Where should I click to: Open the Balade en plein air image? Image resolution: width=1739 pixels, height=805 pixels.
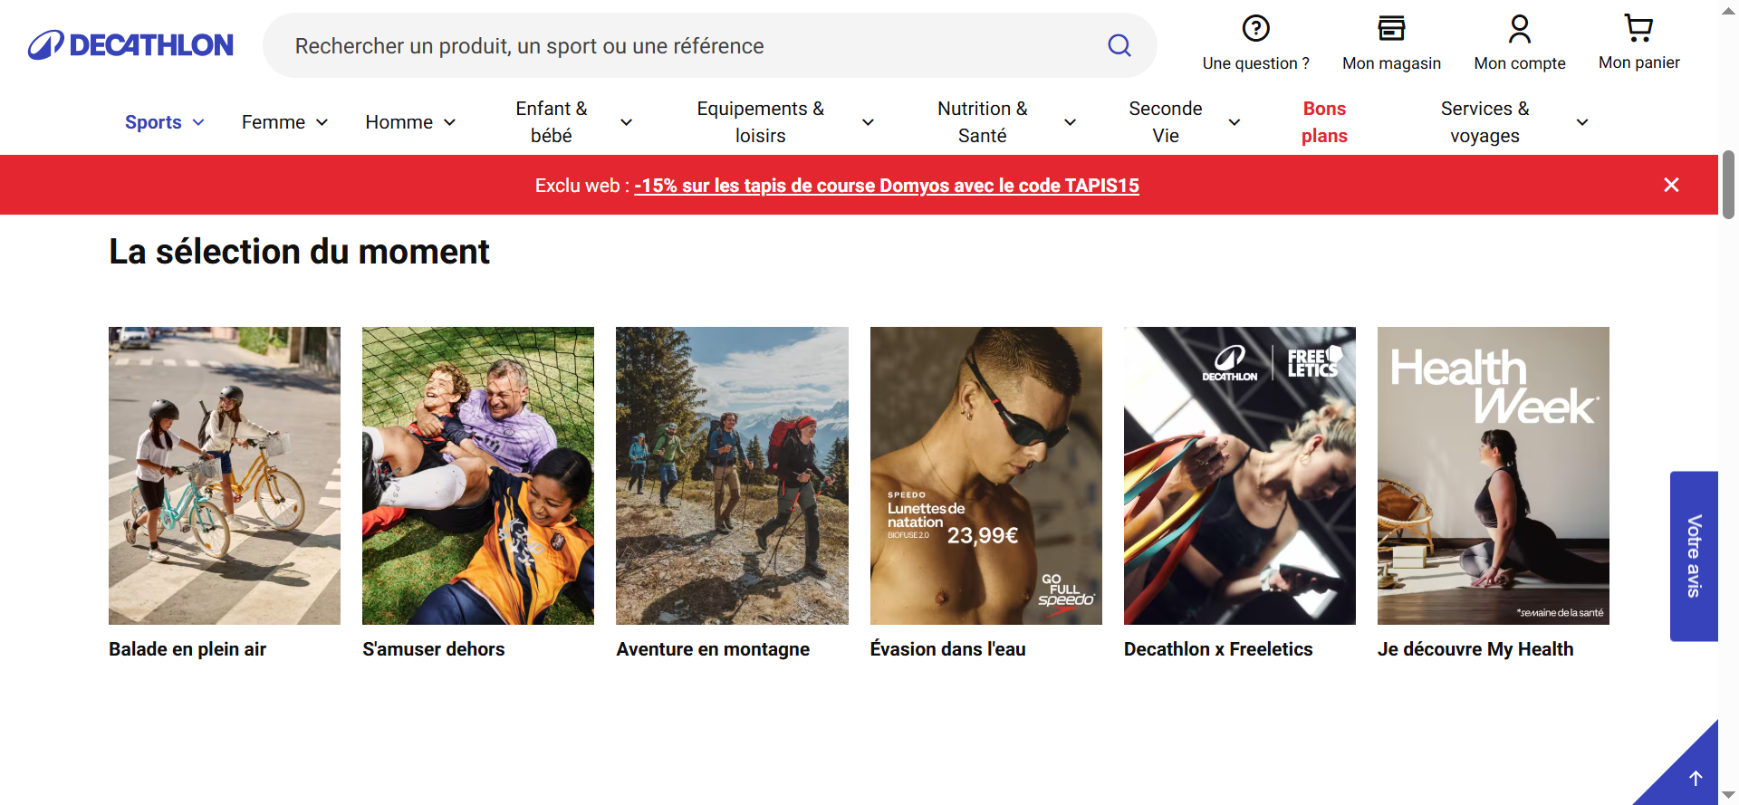pos(225,475)
